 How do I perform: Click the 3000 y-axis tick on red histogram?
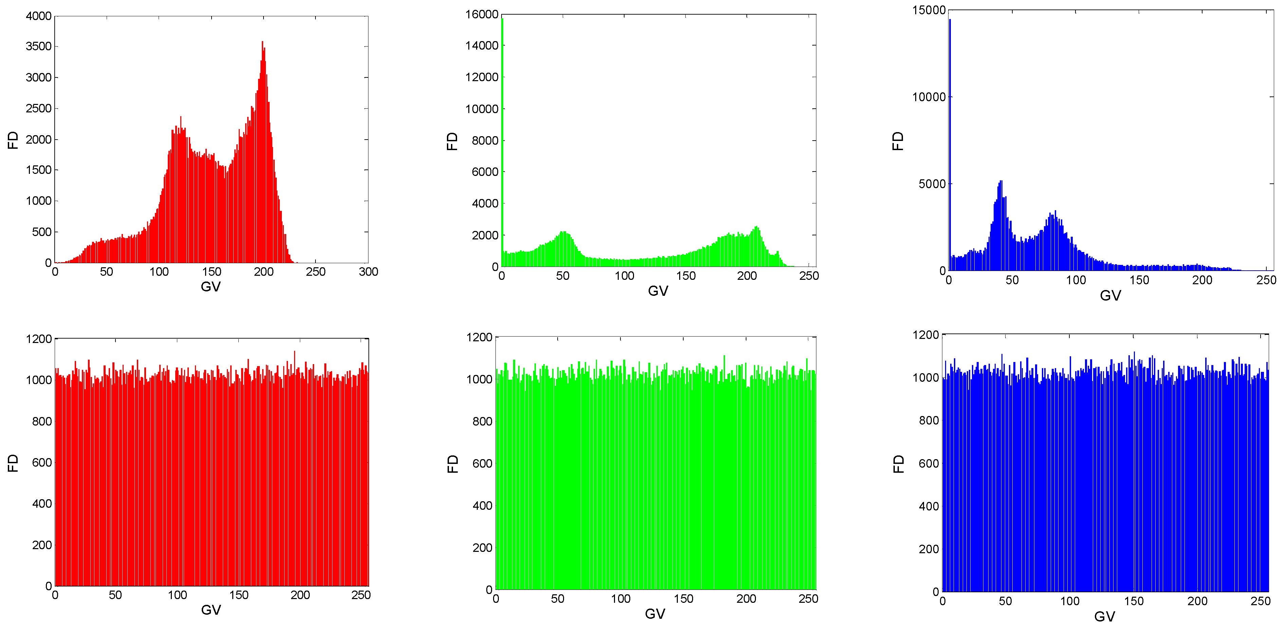click(38, 77)
